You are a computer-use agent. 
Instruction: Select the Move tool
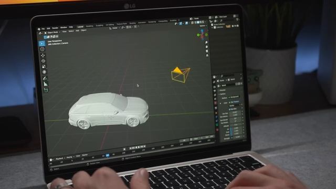pyautogui.click(x=43, y=55)
